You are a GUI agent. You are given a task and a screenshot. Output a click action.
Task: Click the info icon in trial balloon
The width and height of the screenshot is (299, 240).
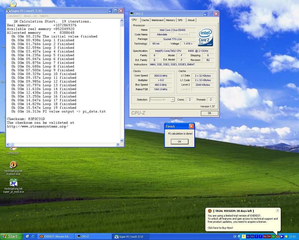coord(210,211)
